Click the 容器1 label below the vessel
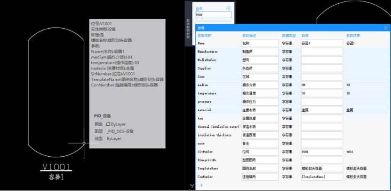The height and width of the screenshot is (191, 391). click(x=56, y=177)
